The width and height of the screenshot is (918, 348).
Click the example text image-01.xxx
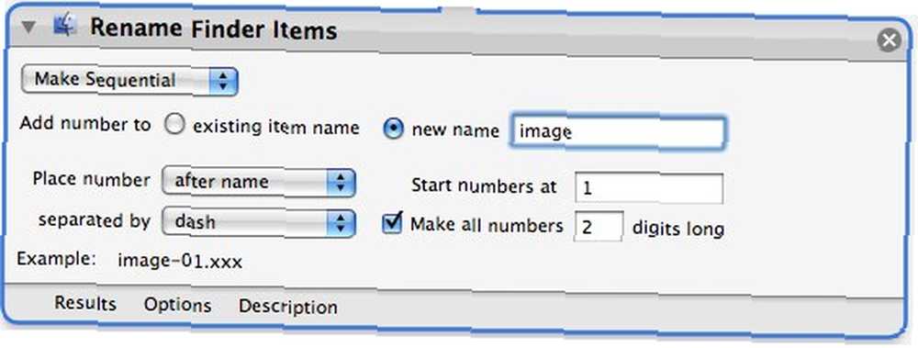180,261
